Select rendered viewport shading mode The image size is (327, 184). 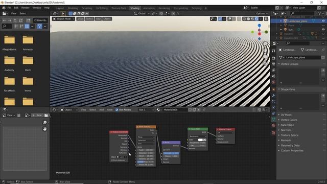tap(256, 19)
